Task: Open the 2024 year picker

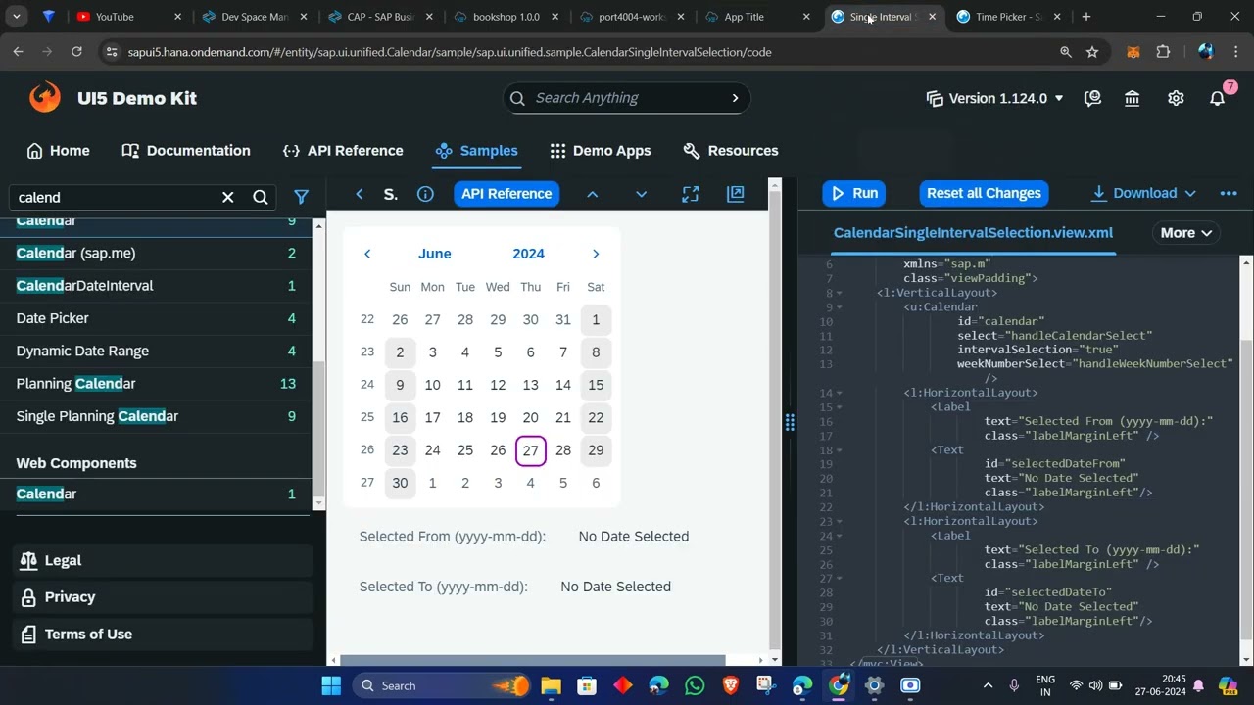Action: [528, 254]
